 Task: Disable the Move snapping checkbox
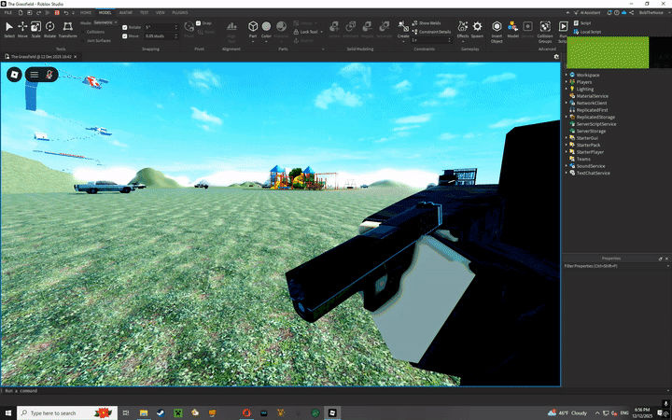click(125, 35)
